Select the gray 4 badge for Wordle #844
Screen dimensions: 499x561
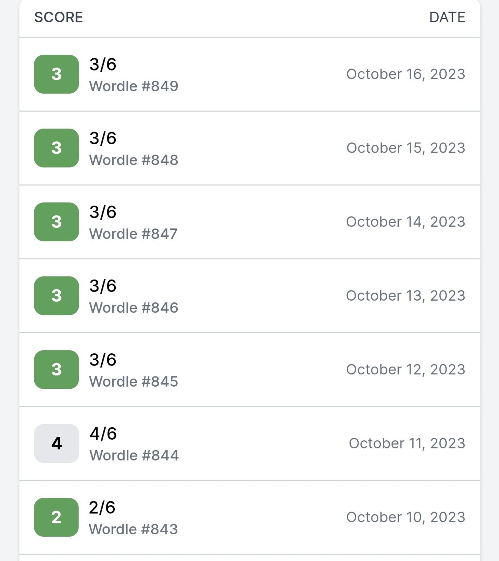coord(56,443)
